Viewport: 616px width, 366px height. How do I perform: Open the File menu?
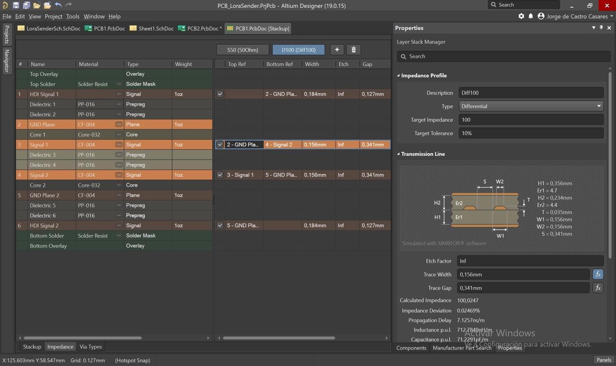[7, 16]
